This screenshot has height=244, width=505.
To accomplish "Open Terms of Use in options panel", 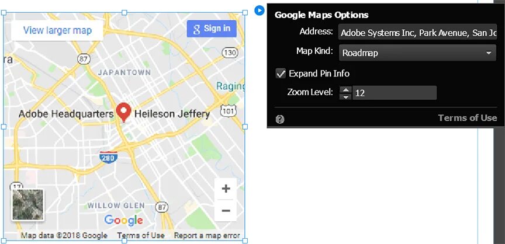I will tap(468, 118).
